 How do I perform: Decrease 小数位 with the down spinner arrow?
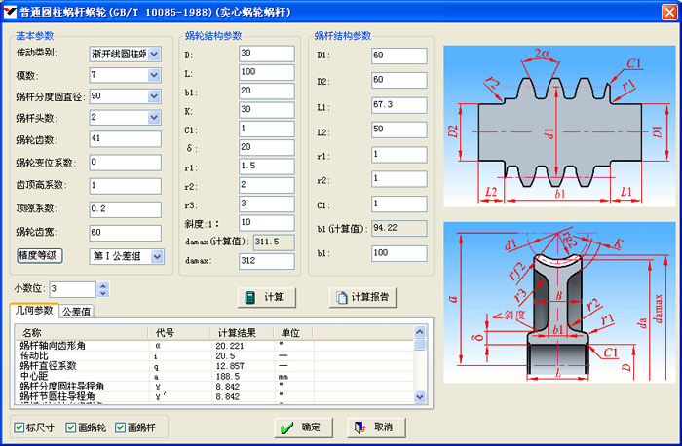103,293
